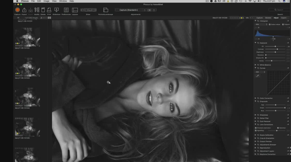Image resolution: width=291 pixels, height=162 pixels.
Task: Open the Modify tool
Action: point(37,10)
